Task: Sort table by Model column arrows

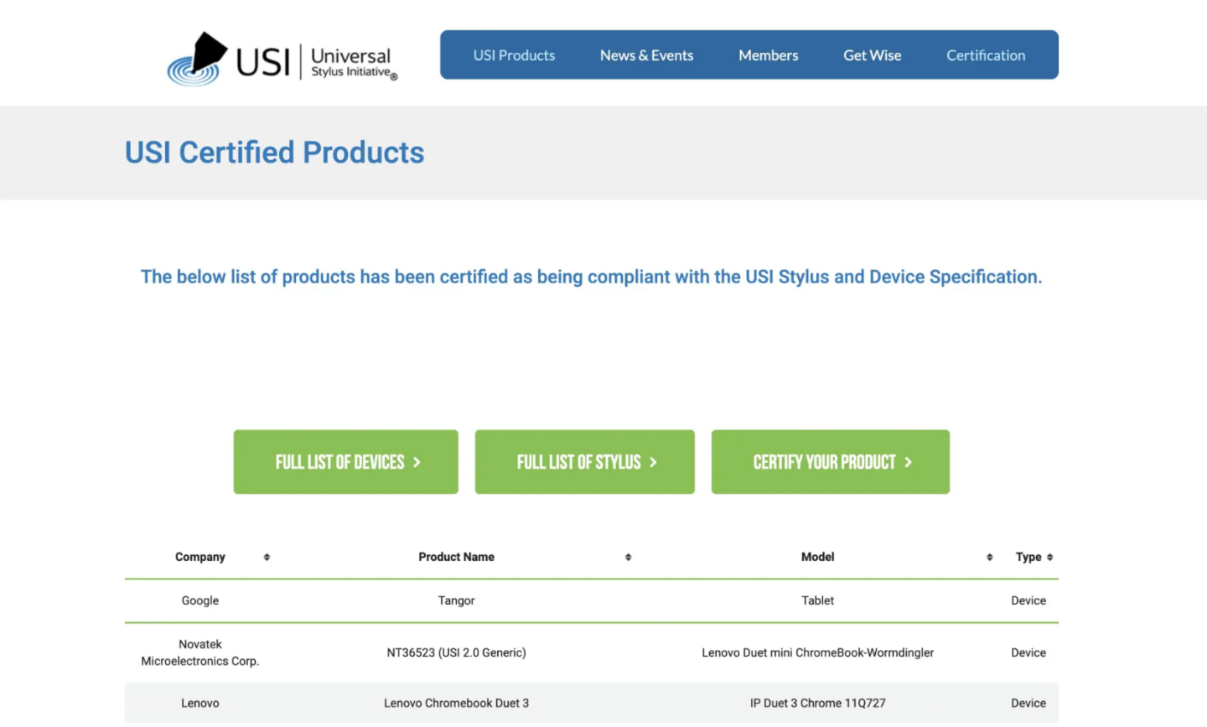Action: (x=989, y=558)
